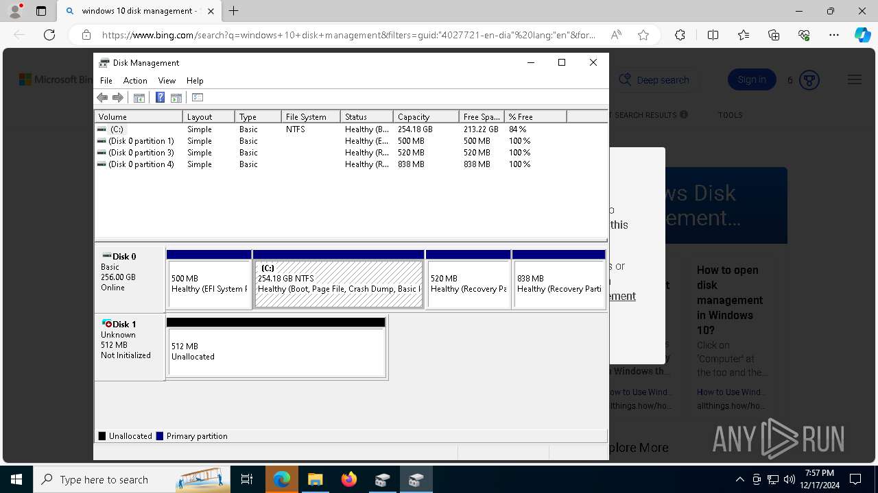
Task: Select the Disk 1 Not Initialized label panel
Action: 130,347
